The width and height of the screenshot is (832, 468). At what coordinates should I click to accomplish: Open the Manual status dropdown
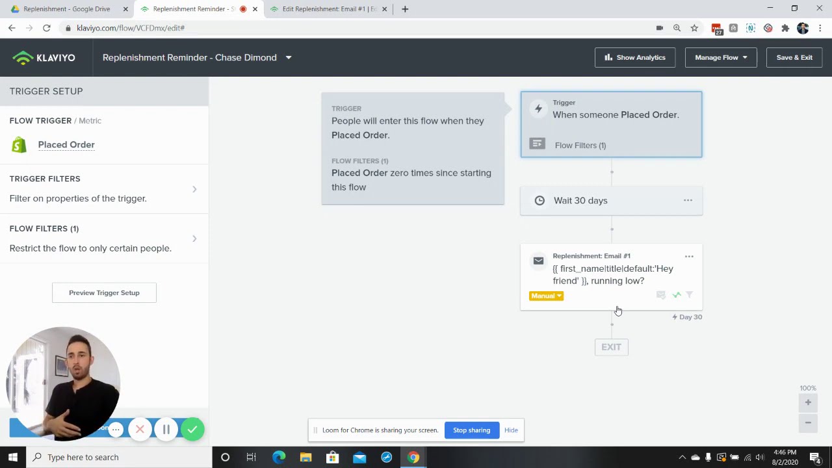tap(546, 296)
